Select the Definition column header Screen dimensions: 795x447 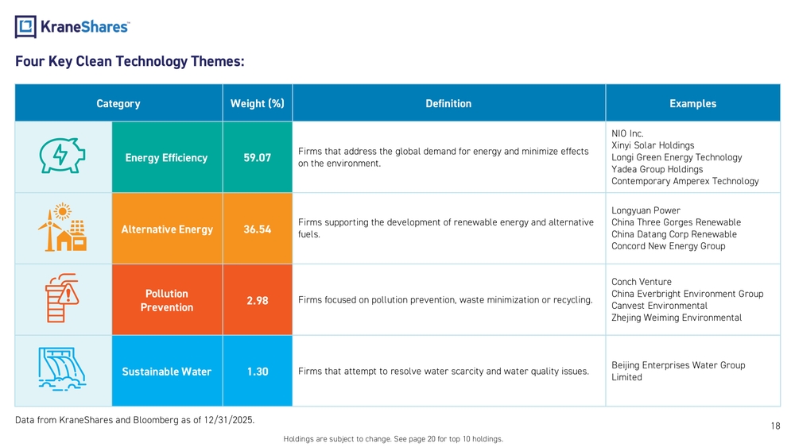point(448,103)
